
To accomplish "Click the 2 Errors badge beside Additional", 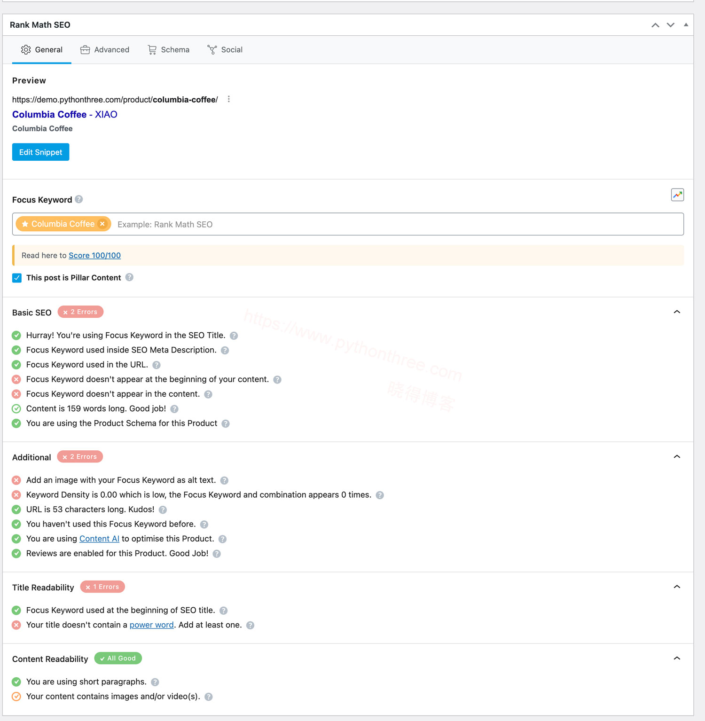I will tap(80, 456).
